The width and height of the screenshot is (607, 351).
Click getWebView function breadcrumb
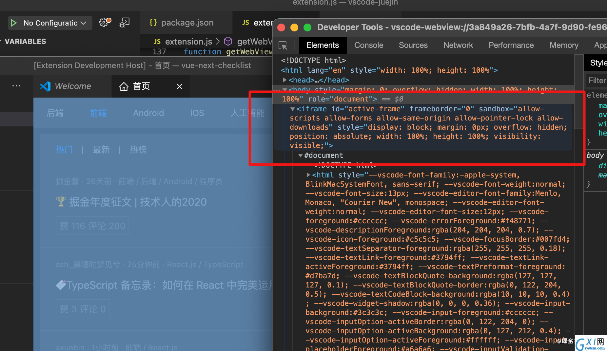248,42
